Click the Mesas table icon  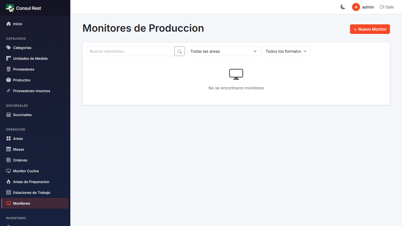[x=9, y=149]
